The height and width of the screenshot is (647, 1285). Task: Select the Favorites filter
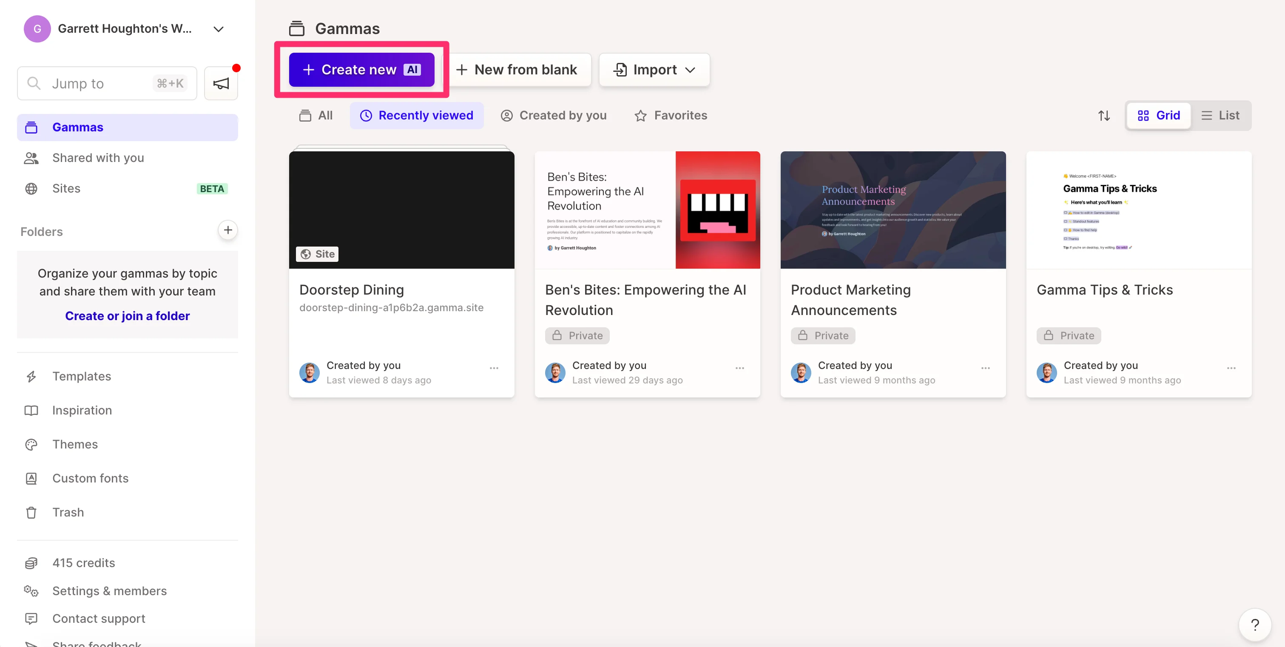[671, 116]
